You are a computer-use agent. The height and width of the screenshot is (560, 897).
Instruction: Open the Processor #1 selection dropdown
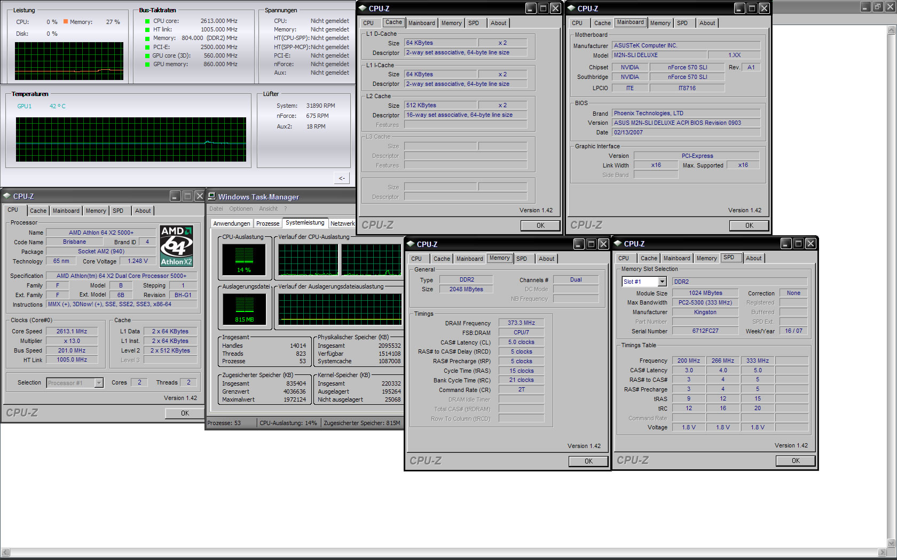pyautogui.click(x=99, y=383)
